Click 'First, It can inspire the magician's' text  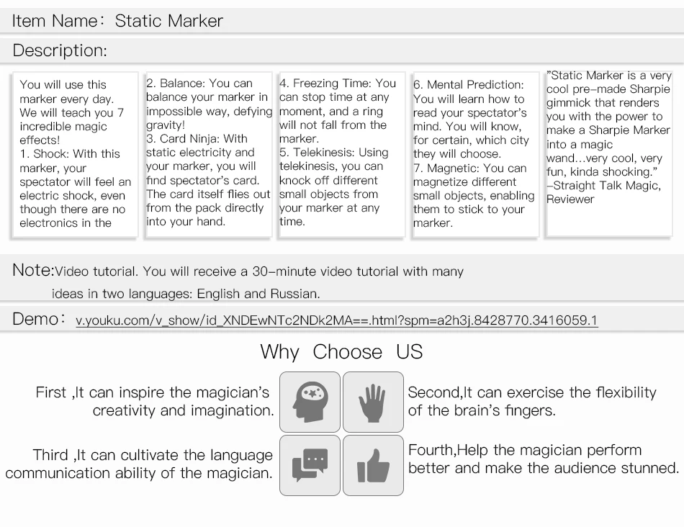point(152,392)
